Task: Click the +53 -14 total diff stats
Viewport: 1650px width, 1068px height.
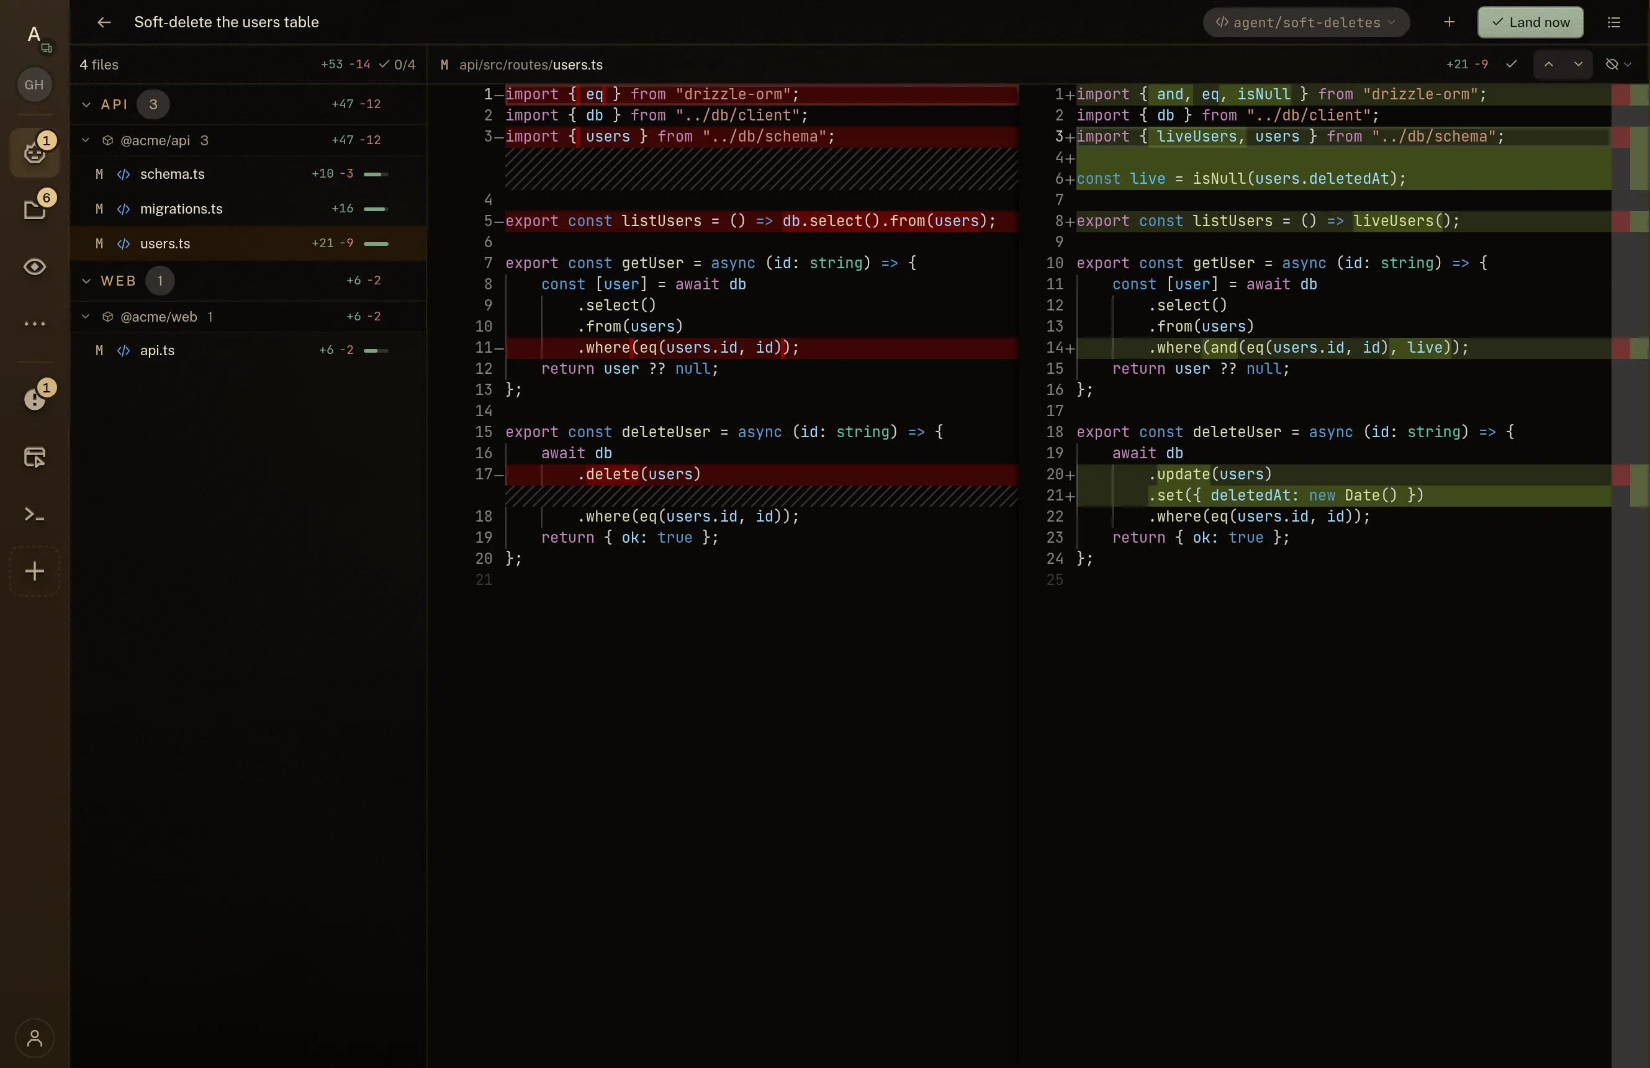Action: 345,65
